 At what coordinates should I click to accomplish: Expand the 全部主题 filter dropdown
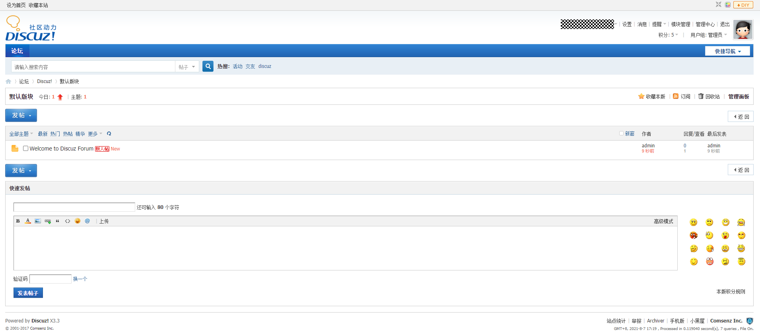(21, 134)
